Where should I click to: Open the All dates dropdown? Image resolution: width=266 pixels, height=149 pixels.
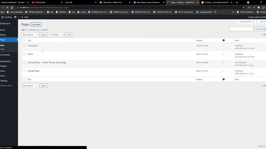coord(57,34)
